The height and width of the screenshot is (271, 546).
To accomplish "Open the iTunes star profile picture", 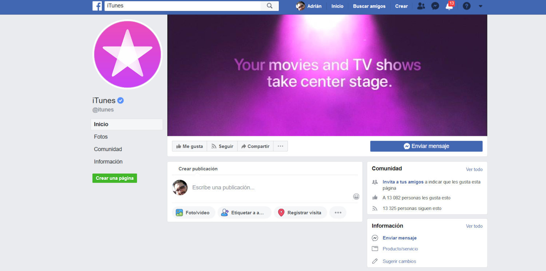I will click(x=127, y=54).
